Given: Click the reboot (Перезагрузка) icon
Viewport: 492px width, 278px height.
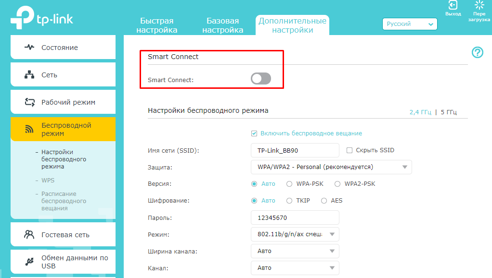Looking at the screenshot, I should coord(479,6).
